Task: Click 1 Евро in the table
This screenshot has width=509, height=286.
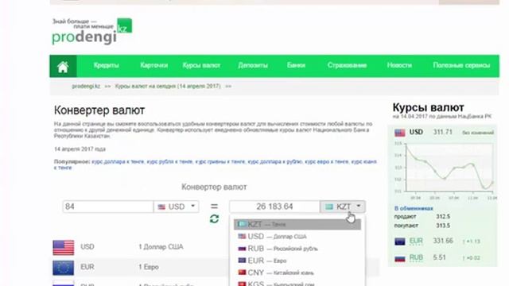Action: [149, 267]
